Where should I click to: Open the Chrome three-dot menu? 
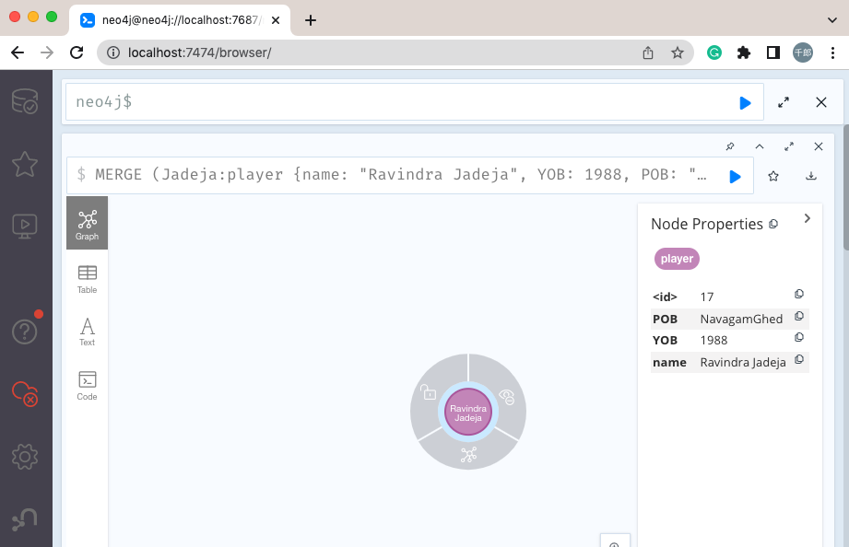(x=832, y=52)
